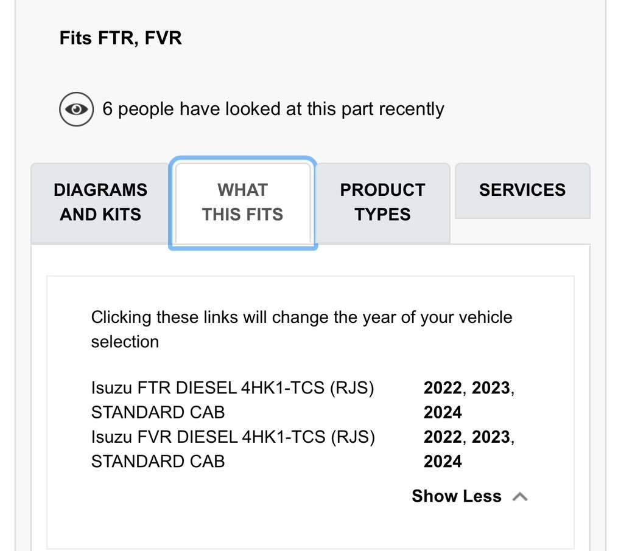
Task: Select the What This Fits tab
Action: tap(242, 202)
